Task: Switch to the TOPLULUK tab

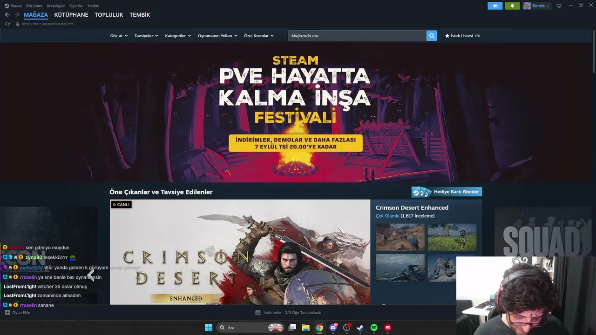Action: [x=109, y=15]
